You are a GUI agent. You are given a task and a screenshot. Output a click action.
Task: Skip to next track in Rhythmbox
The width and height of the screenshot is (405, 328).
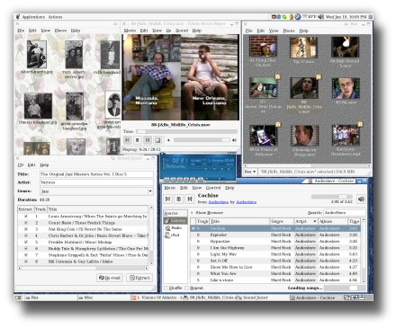pyautogui.click(x=190, y=199)
